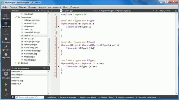
Task: Split the editor view
Action: click(x=176, y=11)
